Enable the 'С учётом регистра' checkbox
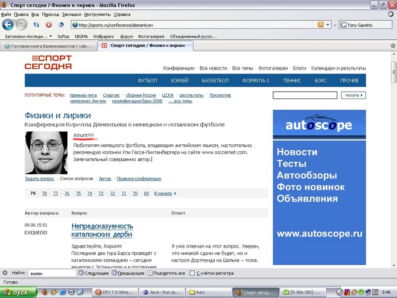Screen dimensions: 397x298 coord(192,273)
